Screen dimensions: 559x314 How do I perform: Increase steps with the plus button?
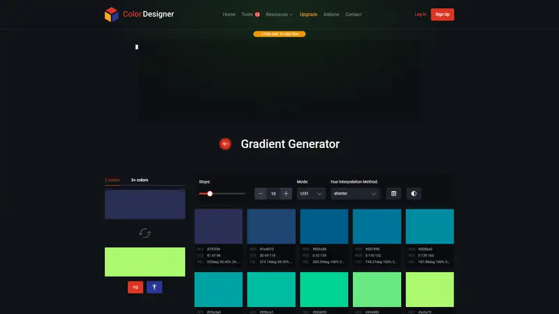pos(286,194)
